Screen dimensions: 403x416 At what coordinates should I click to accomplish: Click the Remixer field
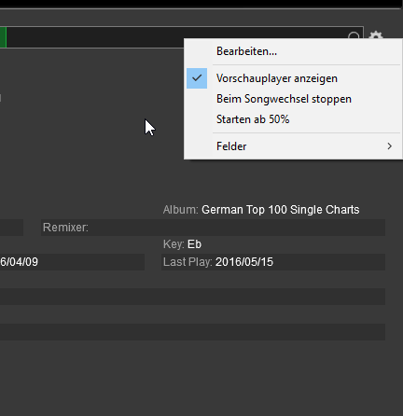[213, 228]
